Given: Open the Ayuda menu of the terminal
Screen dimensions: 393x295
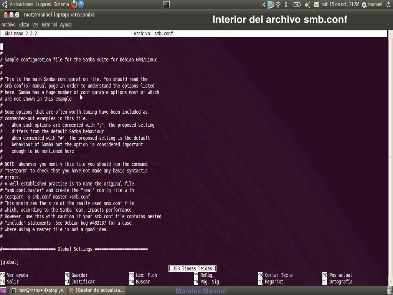Looking at the screenshot, I should pos(66,25).
